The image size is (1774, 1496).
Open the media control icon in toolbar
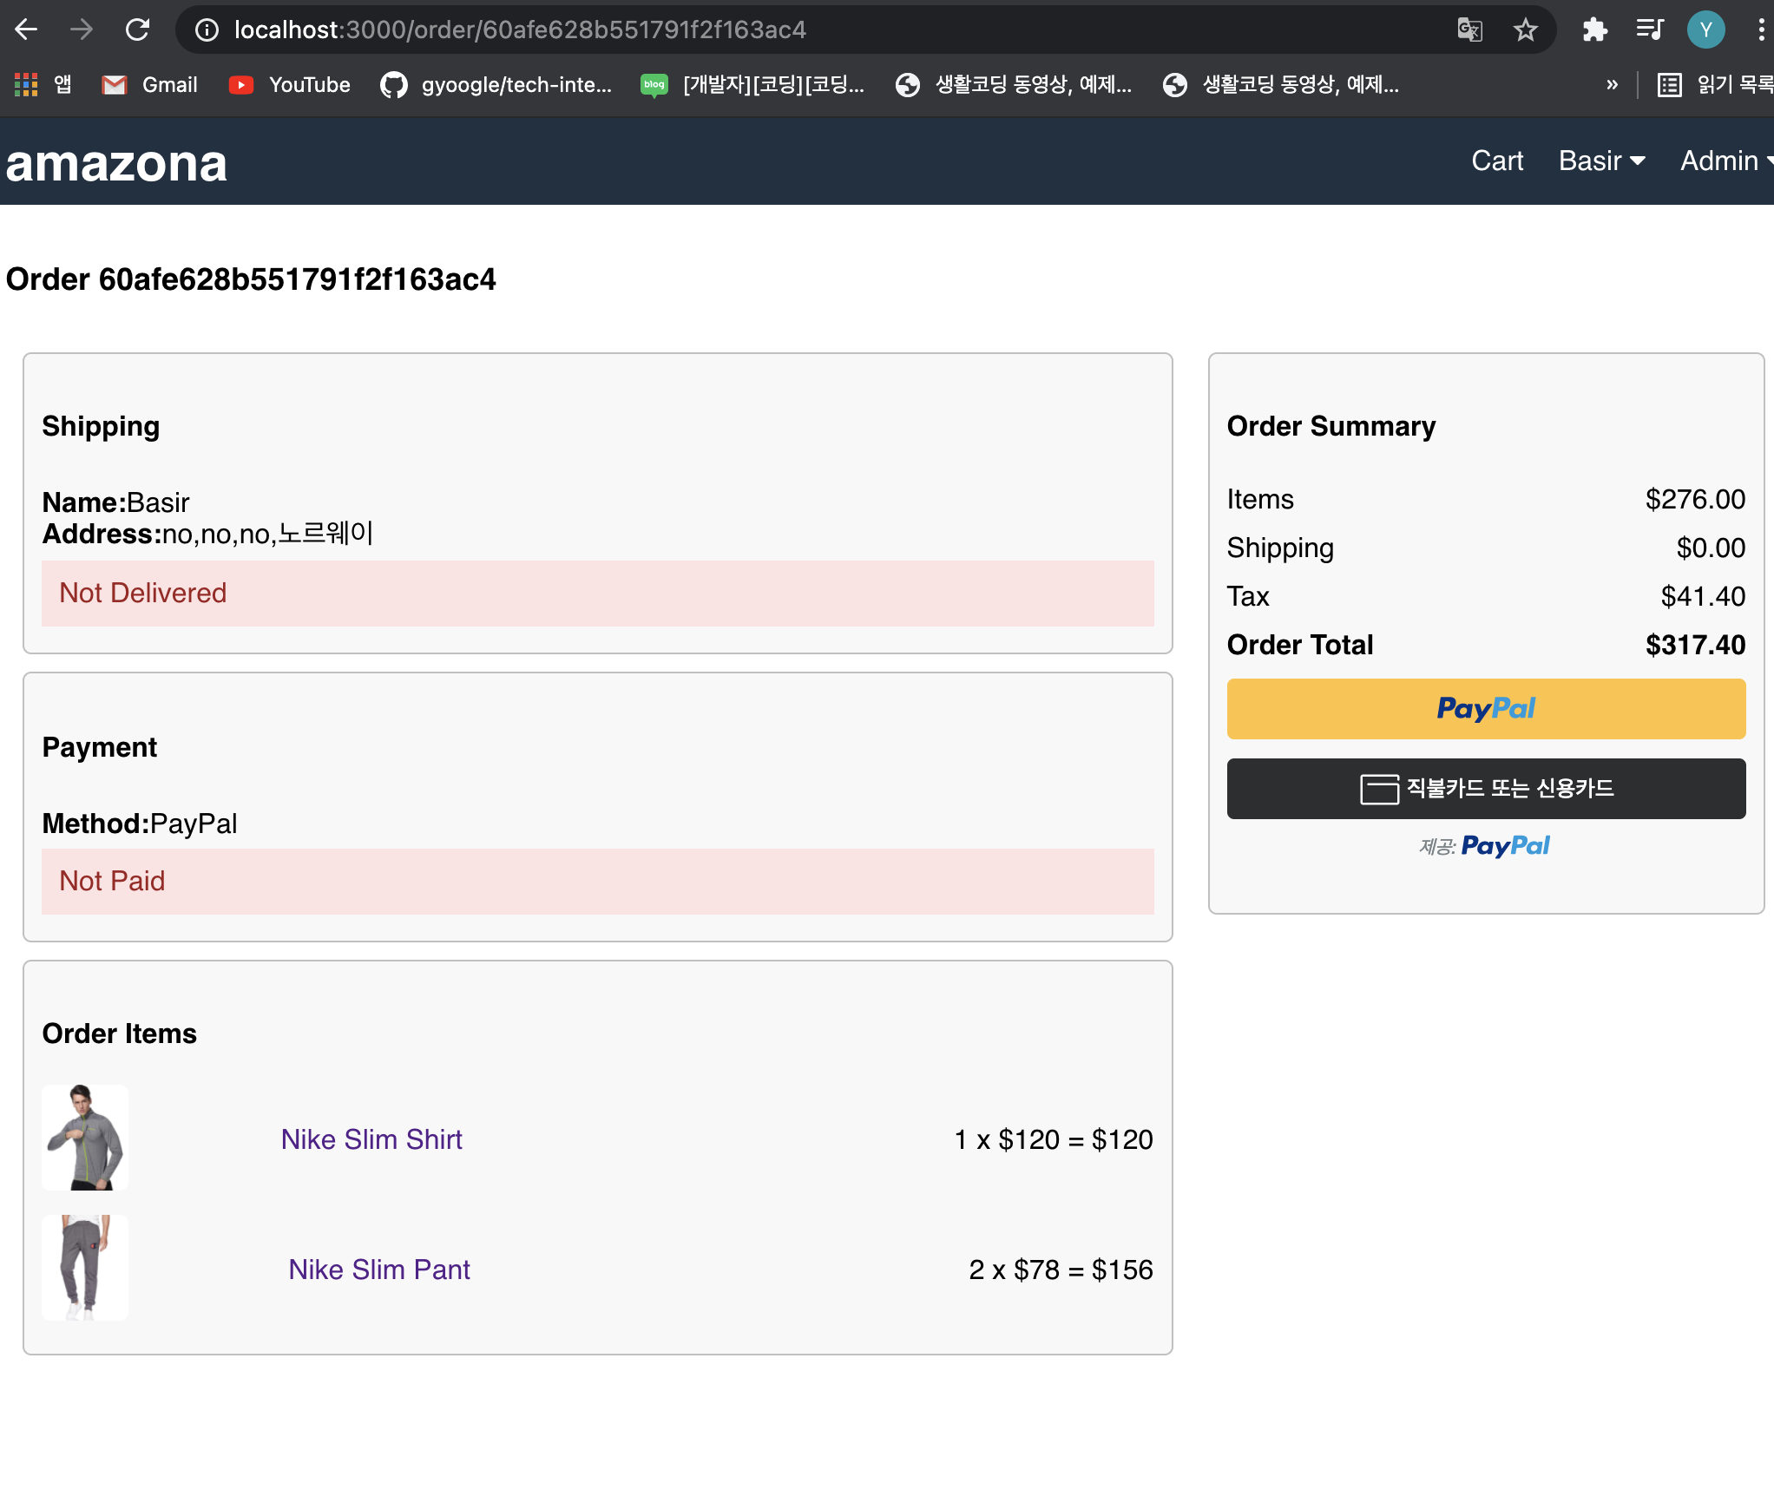(x=1649, y=30)
